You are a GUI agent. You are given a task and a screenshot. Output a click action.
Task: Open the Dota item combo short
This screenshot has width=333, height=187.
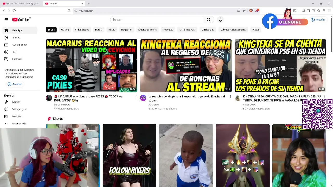pos(242,156)
